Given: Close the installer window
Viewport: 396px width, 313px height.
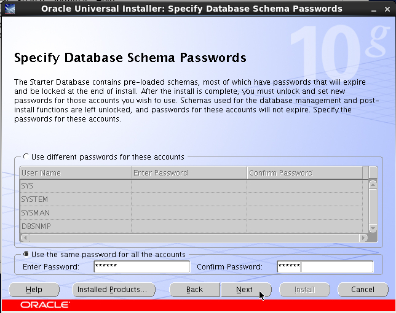Looking at the screenshot, I should coord(387,9).
